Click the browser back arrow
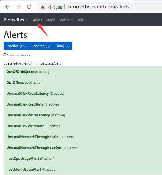This screenshot has width=162, height=175. [x=8, y=7]
